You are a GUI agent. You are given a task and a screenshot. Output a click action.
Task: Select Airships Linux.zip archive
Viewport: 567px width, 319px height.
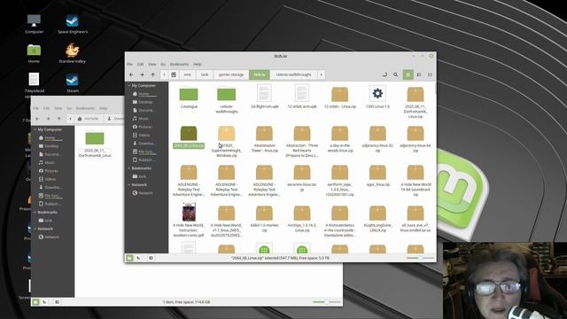pyautogui.click(x=302, y=219)
